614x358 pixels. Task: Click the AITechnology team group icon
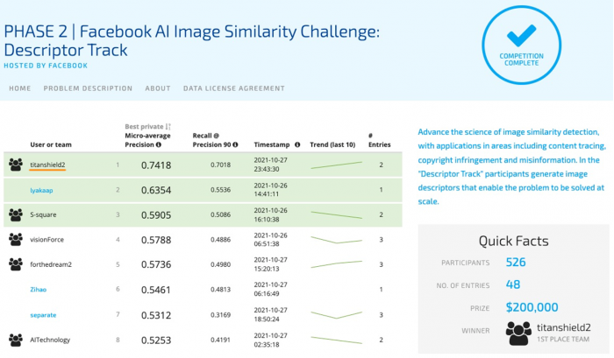click(16, 340)
